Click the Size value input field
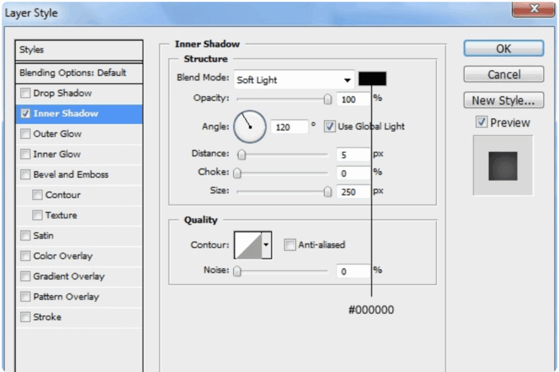Viewport: 559px width, 372px height. click(353, 192)
